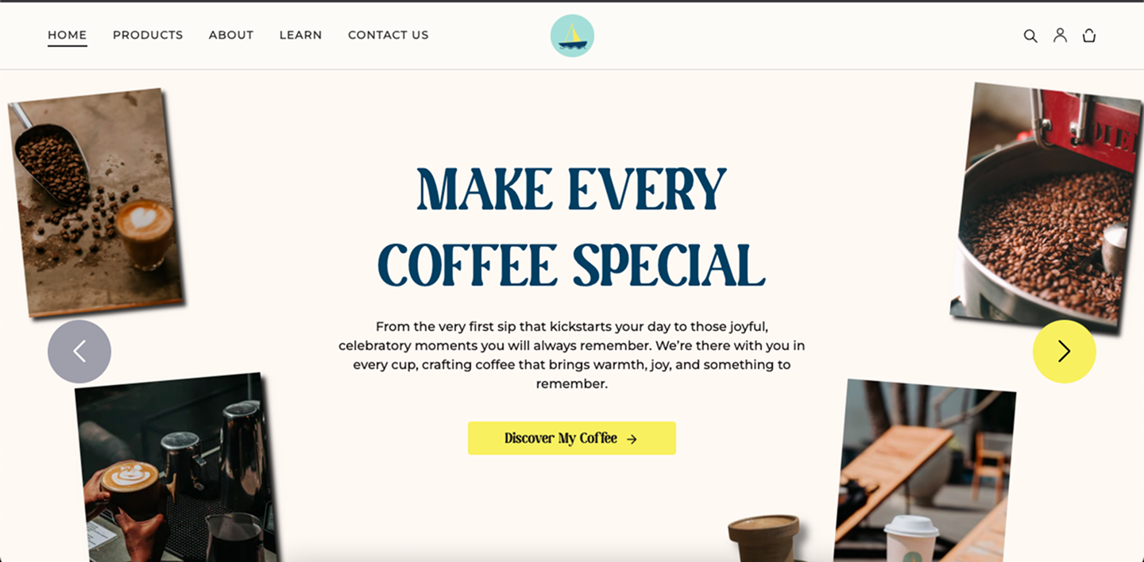Viewport: 1144px width, 562px height.
Task: Go to the ABOUT page
Action: 231,35
